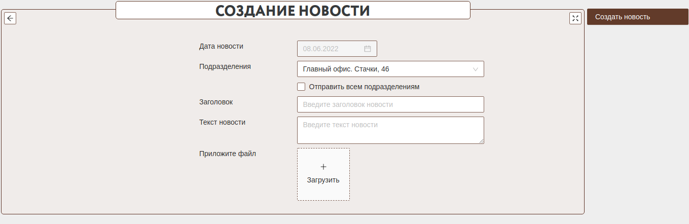The height and width of the screenshot is (224, 689).
Task: Click the 'СОЗДАНИЕ НОВОСТИ' page title
Action: (293, 11)
